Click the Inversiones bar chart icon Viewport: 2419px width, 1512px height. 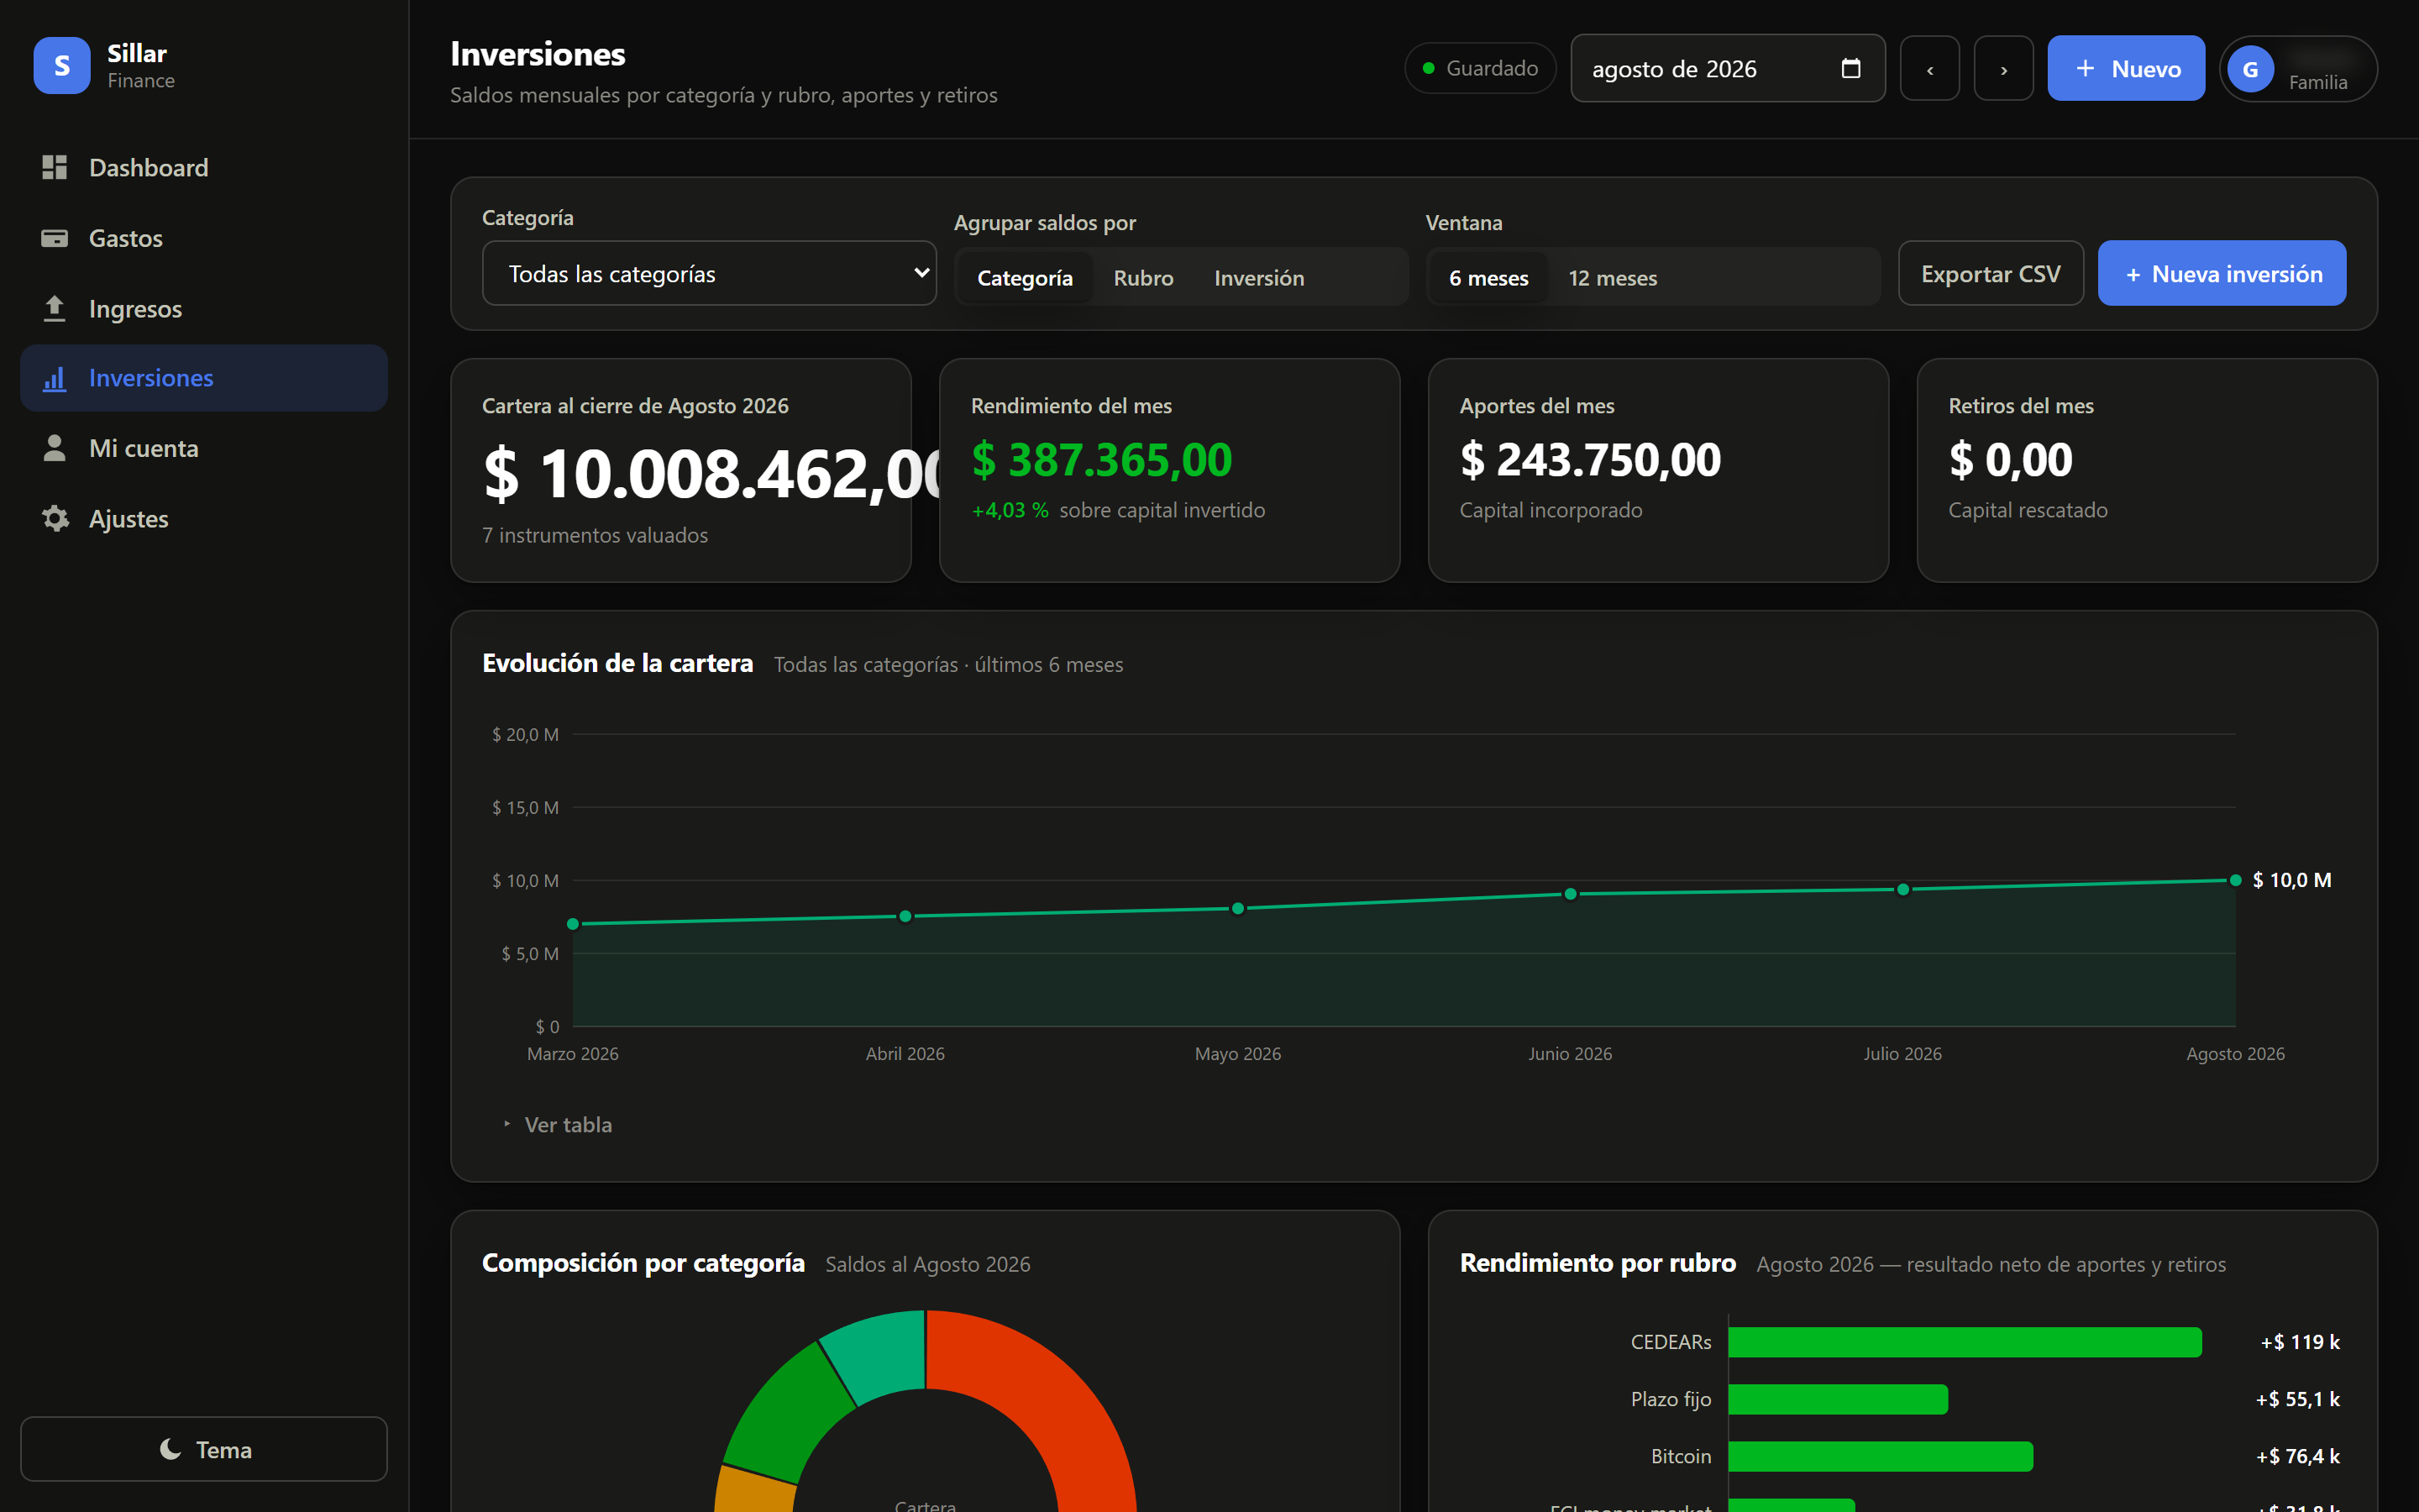pyautogui.click(x=54, y=378)
